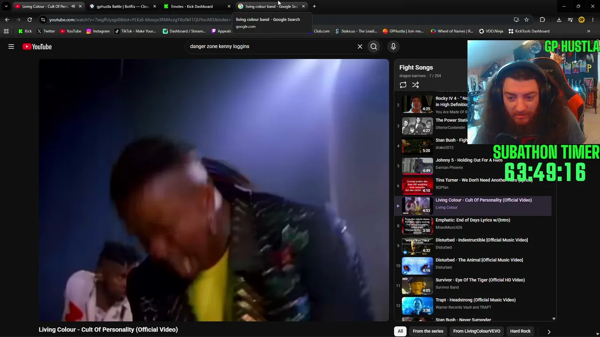Open the KickTools Dashboard bookmark
Viewport: 600px width, 337px height.
point(529,31)
